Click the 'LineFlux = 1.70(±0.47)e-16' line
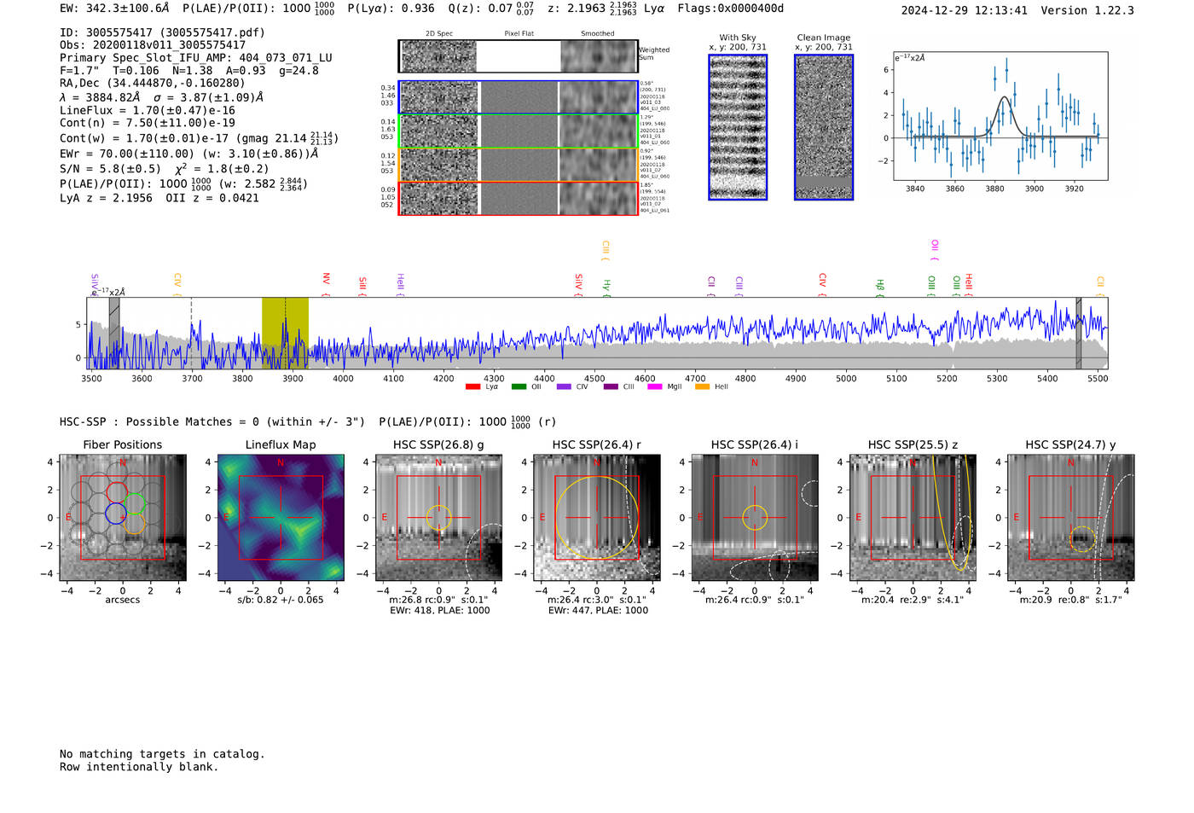 [148, 110]
